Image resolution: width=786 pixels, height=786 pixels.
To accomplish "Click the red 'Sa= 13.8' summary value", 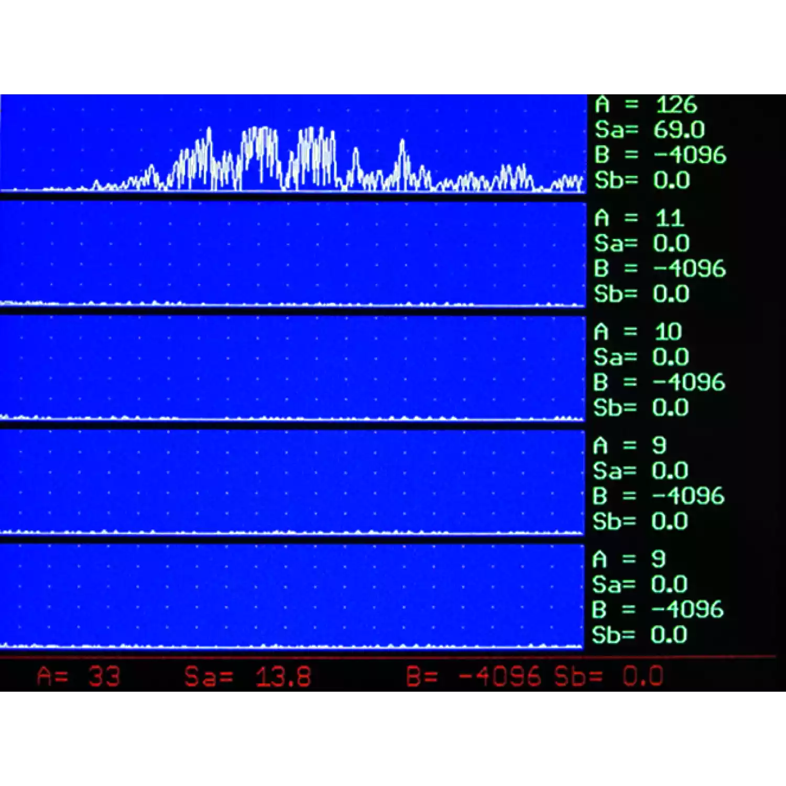I will coord(247,676).
